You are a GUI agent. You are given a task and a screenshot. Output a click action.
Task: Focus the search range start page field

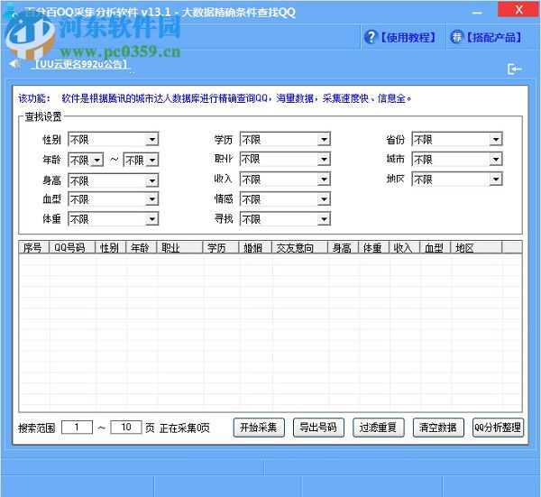click(77, 428)
